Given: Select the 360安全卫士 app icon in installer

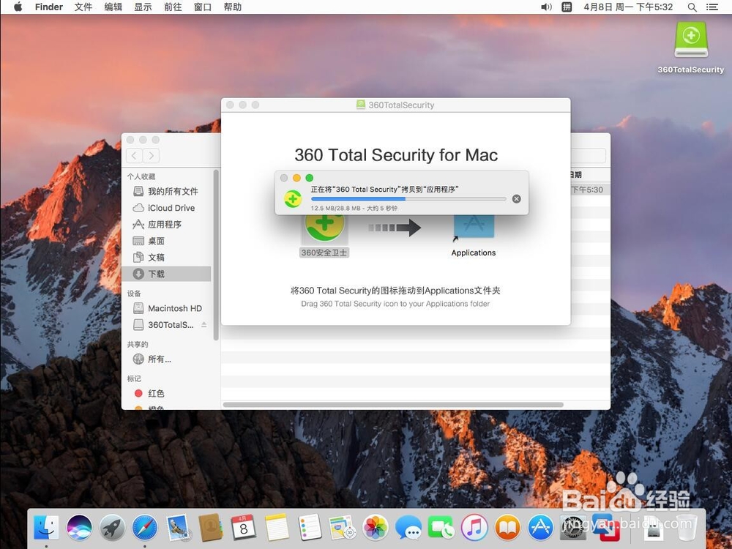Looking at the screenshot, I should pos(324,228).
